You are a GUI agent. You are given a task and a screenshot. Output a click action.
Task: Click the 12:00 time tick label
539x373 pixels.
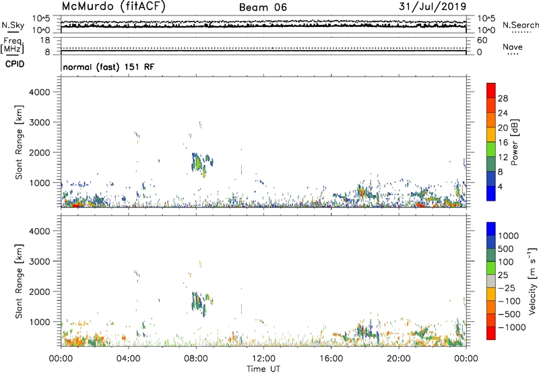click(x=263, y=359)
